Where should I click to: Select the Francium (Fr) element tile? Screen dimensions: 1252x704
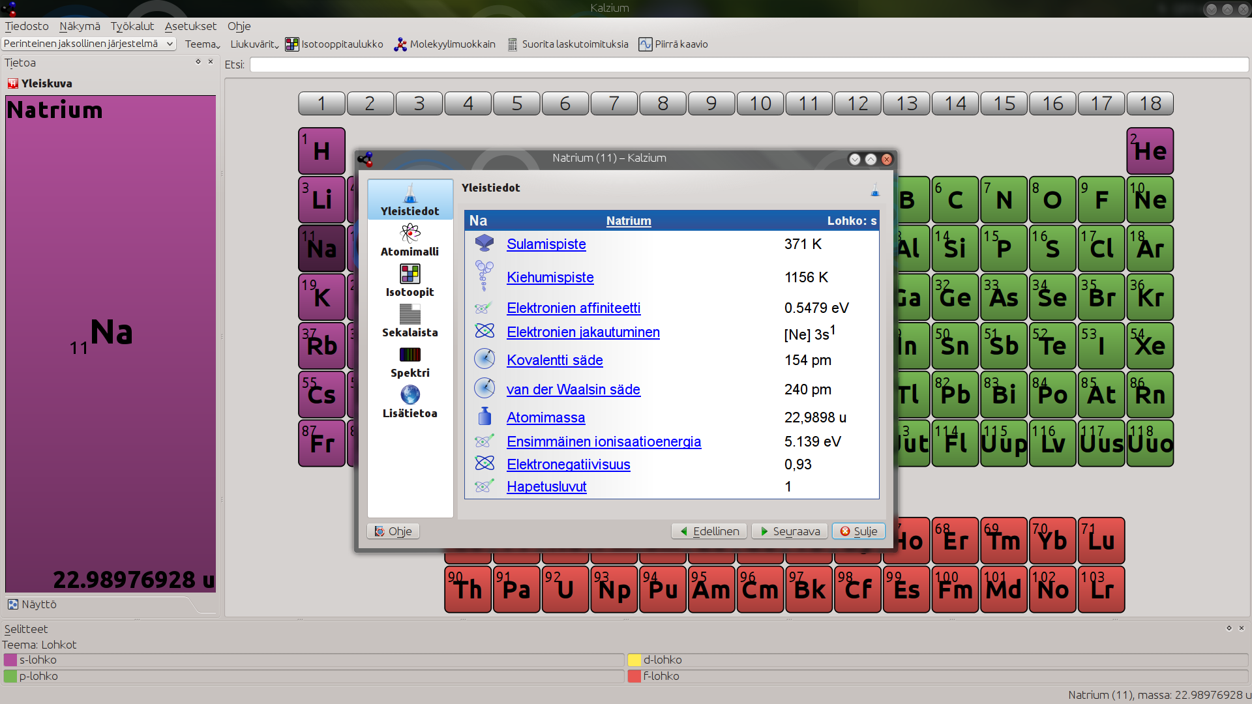point(321,443)
